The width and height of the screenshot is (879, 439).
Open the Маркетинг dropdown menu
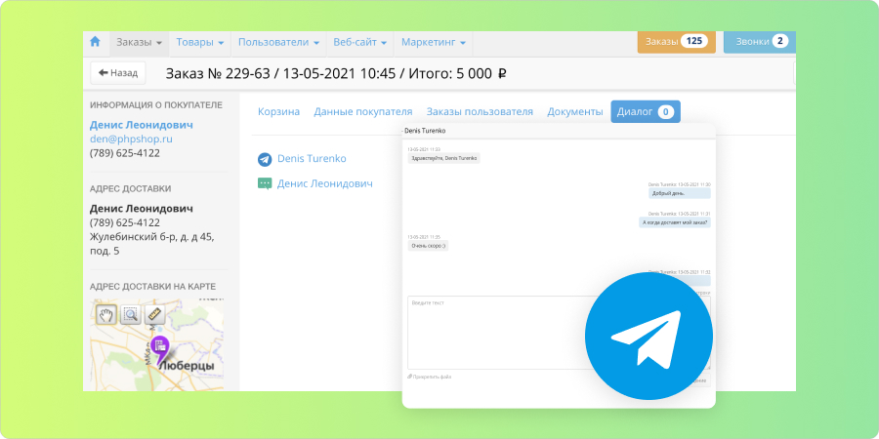tap(434, 43)
